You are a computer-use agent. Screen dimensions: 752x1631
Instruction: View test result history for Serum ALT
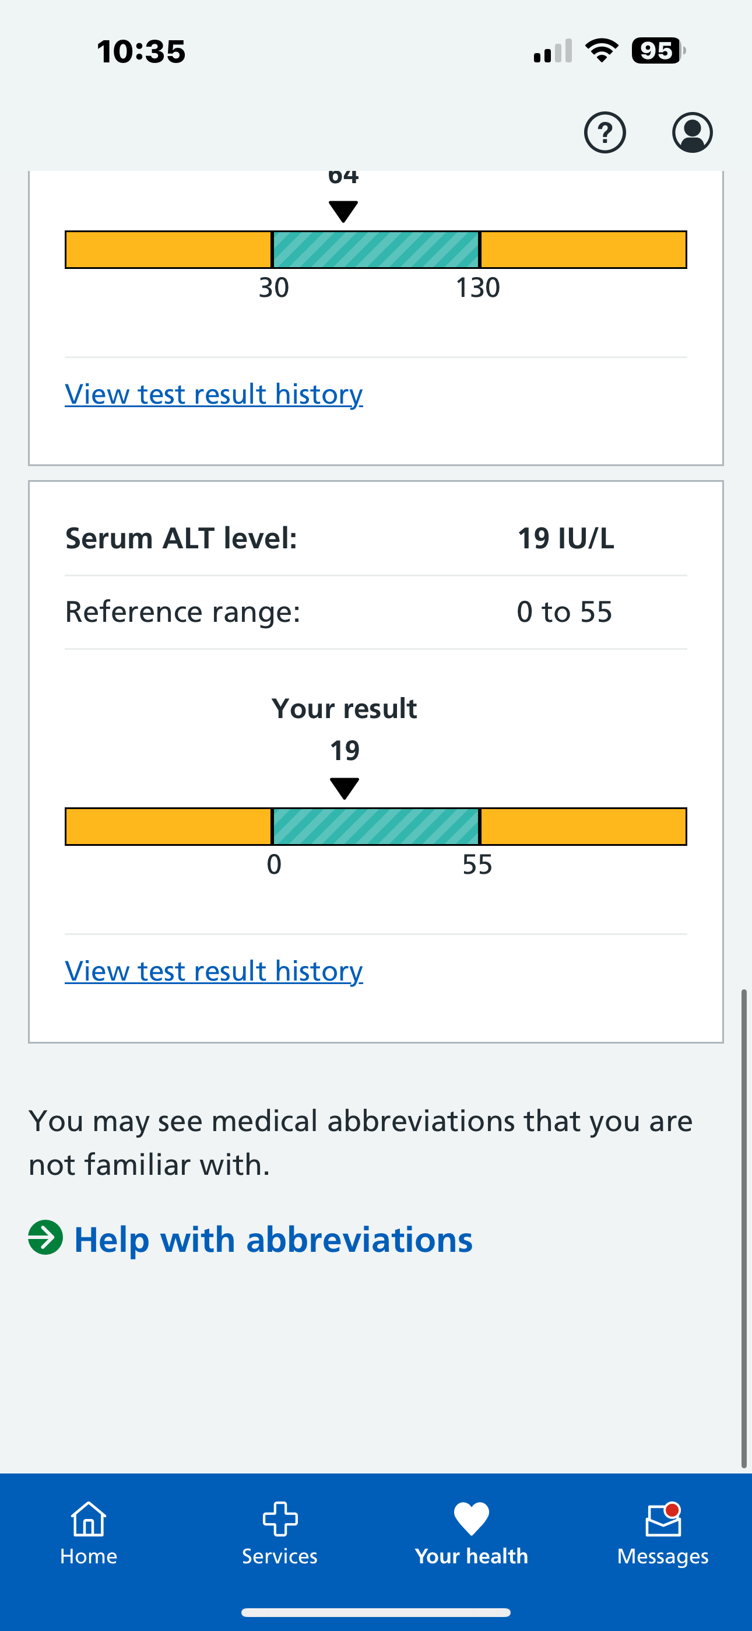tap(214, 971)
